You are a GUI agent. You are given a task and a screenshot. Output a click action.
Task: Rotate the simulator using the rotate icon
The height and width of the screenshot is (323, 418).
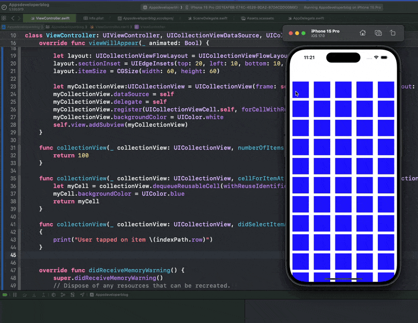[392, 33]
